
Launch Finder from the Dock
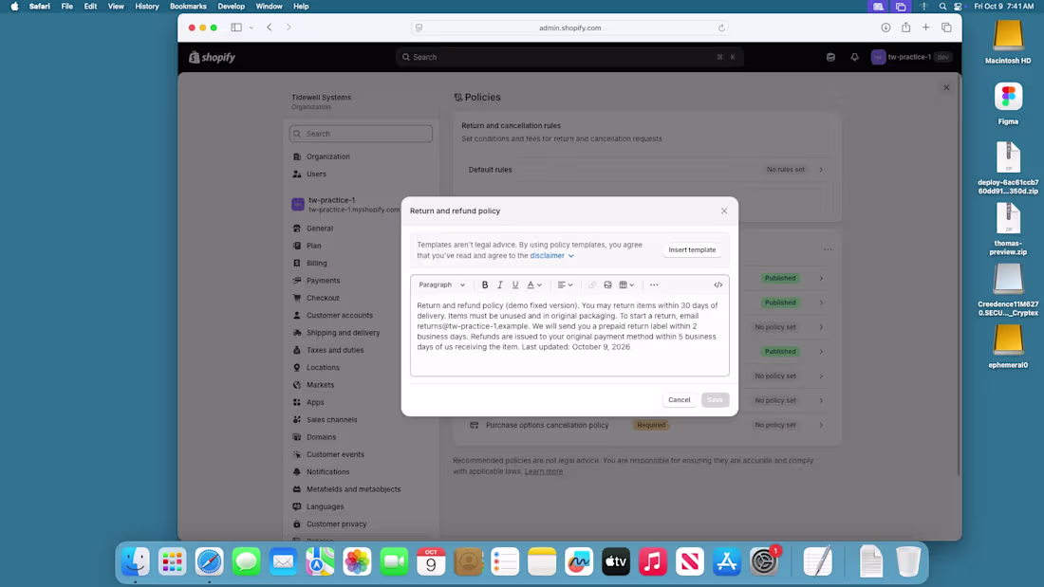click(x=135, y=562)
